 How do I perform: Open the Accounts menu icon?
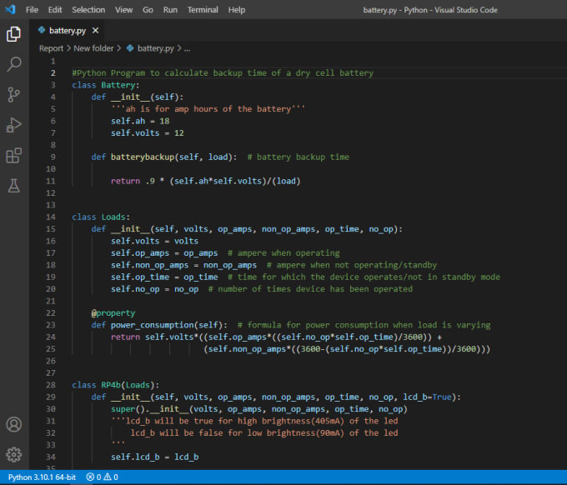click(13, 424)
